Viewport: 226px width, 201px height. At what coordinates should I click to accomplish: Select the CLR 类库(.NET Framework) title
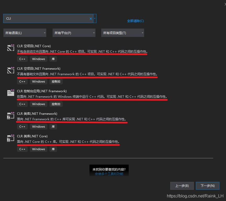[x=37, y=114]
